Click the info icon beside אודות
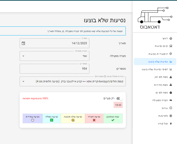 (171, 108)
